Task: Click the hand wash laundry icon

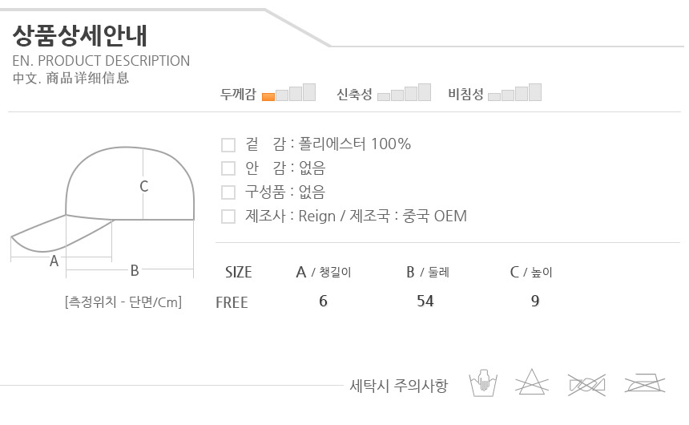Action: [483, 383]
